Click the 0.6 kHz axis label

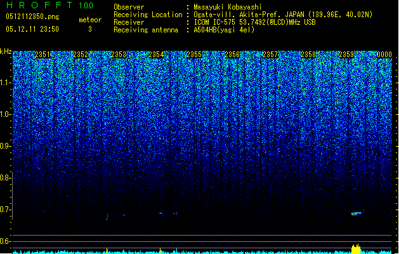click(5, 241)
